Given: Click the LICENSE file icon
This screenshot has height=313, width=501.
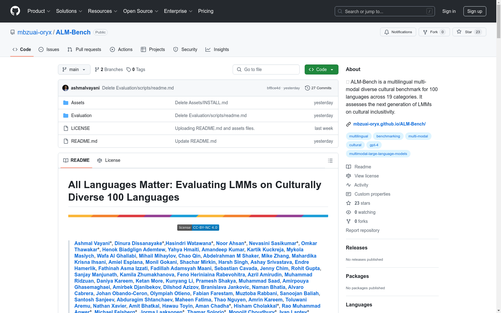Looking at the screenshot, I should coord(66,128).
